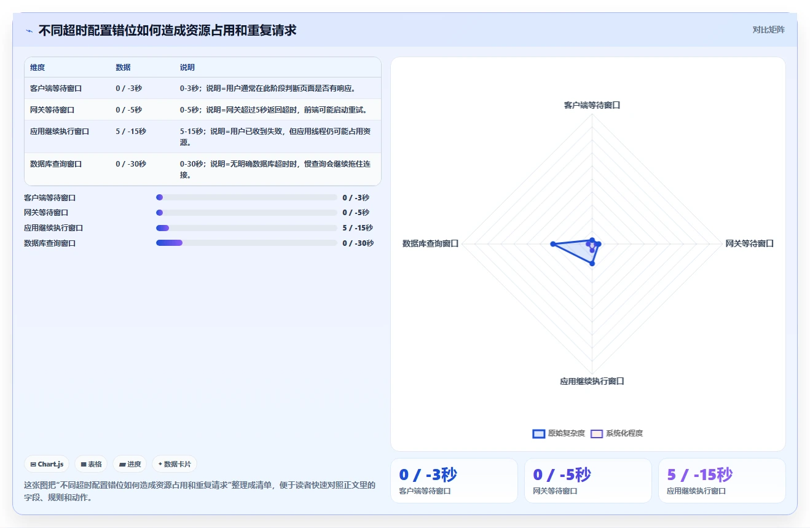The height and width of the screenshot is (528, 810).
Task: Select the 表格 chip
Action: click(91, 464)
